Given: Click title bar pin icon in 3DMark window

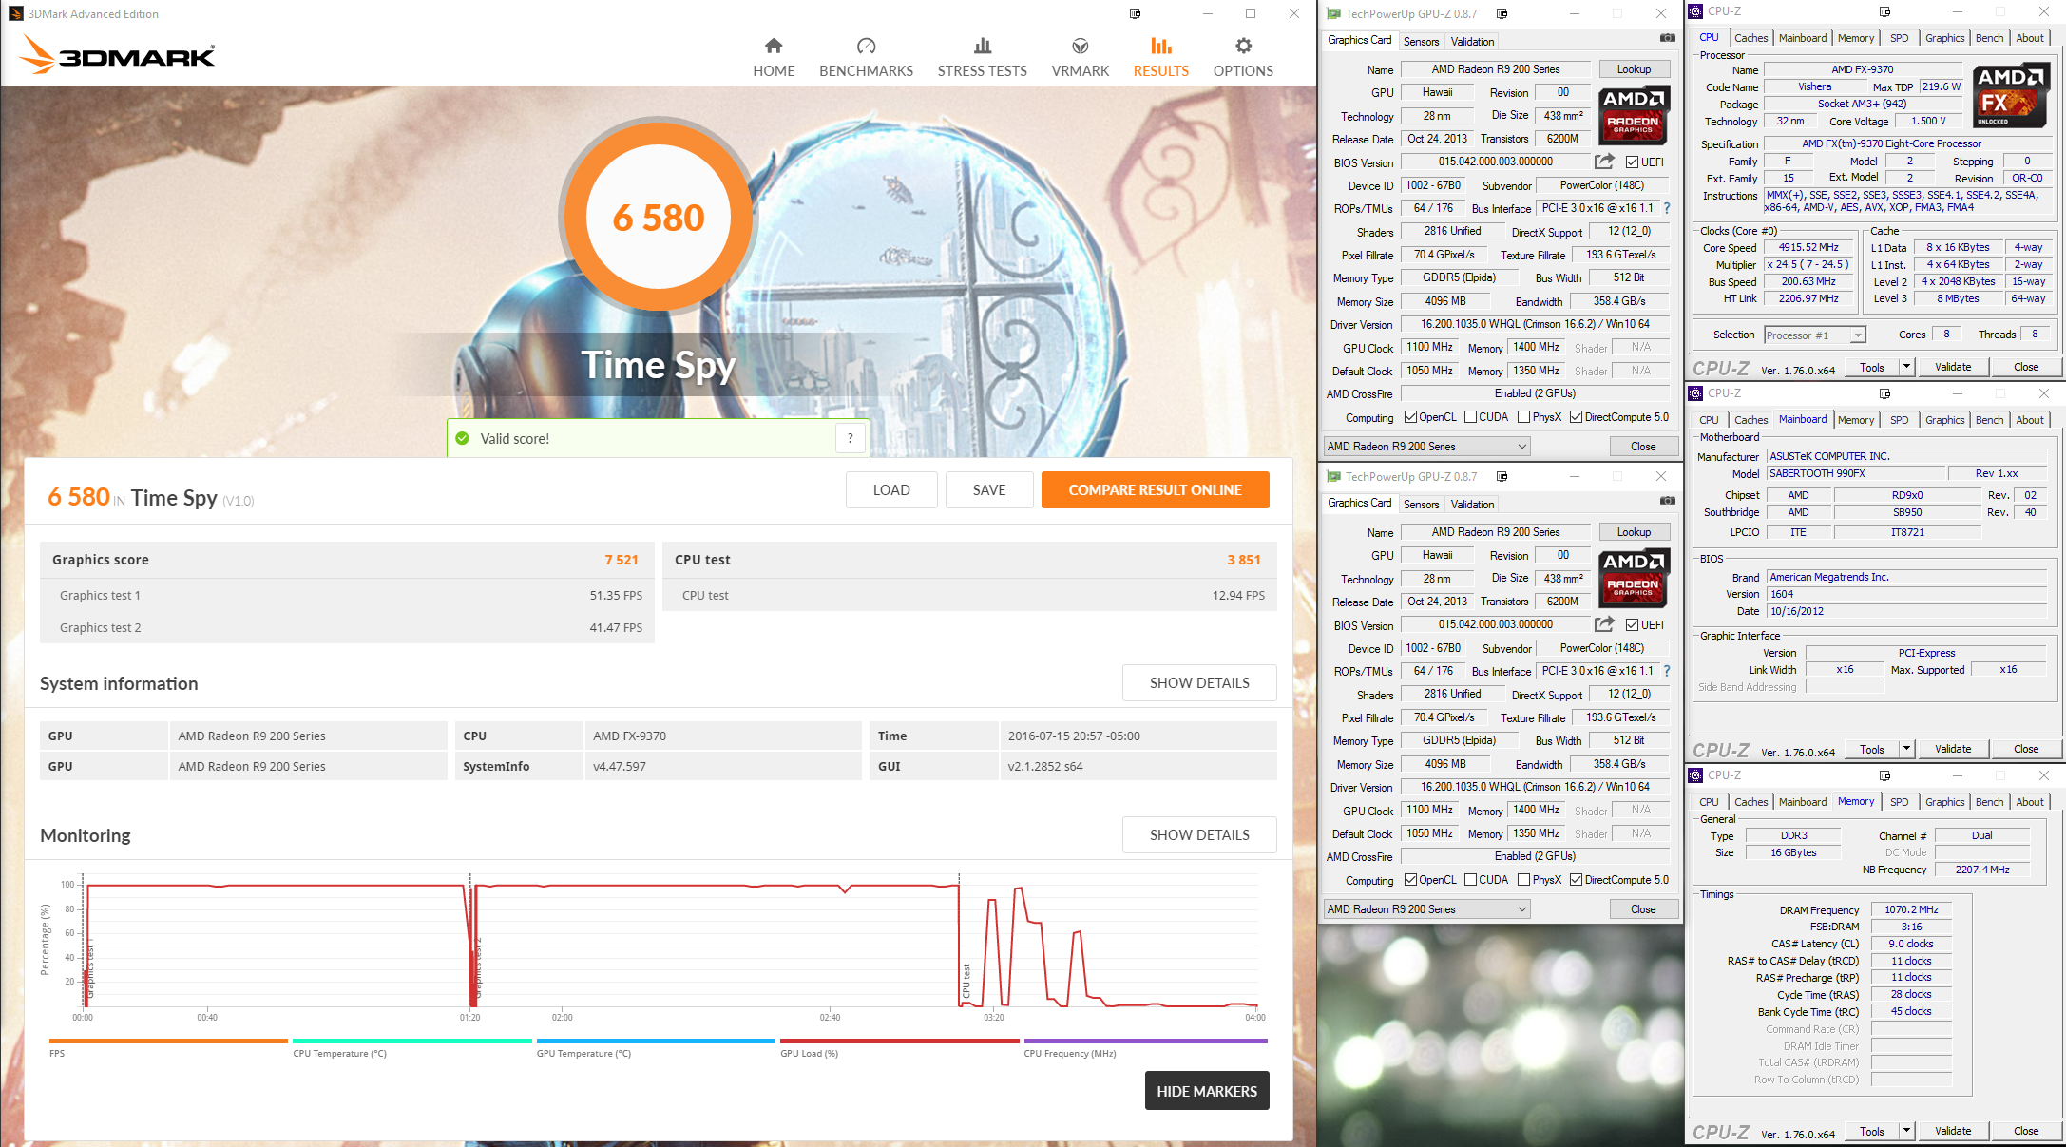Looking at the screenshot, I should point(1135,13).
